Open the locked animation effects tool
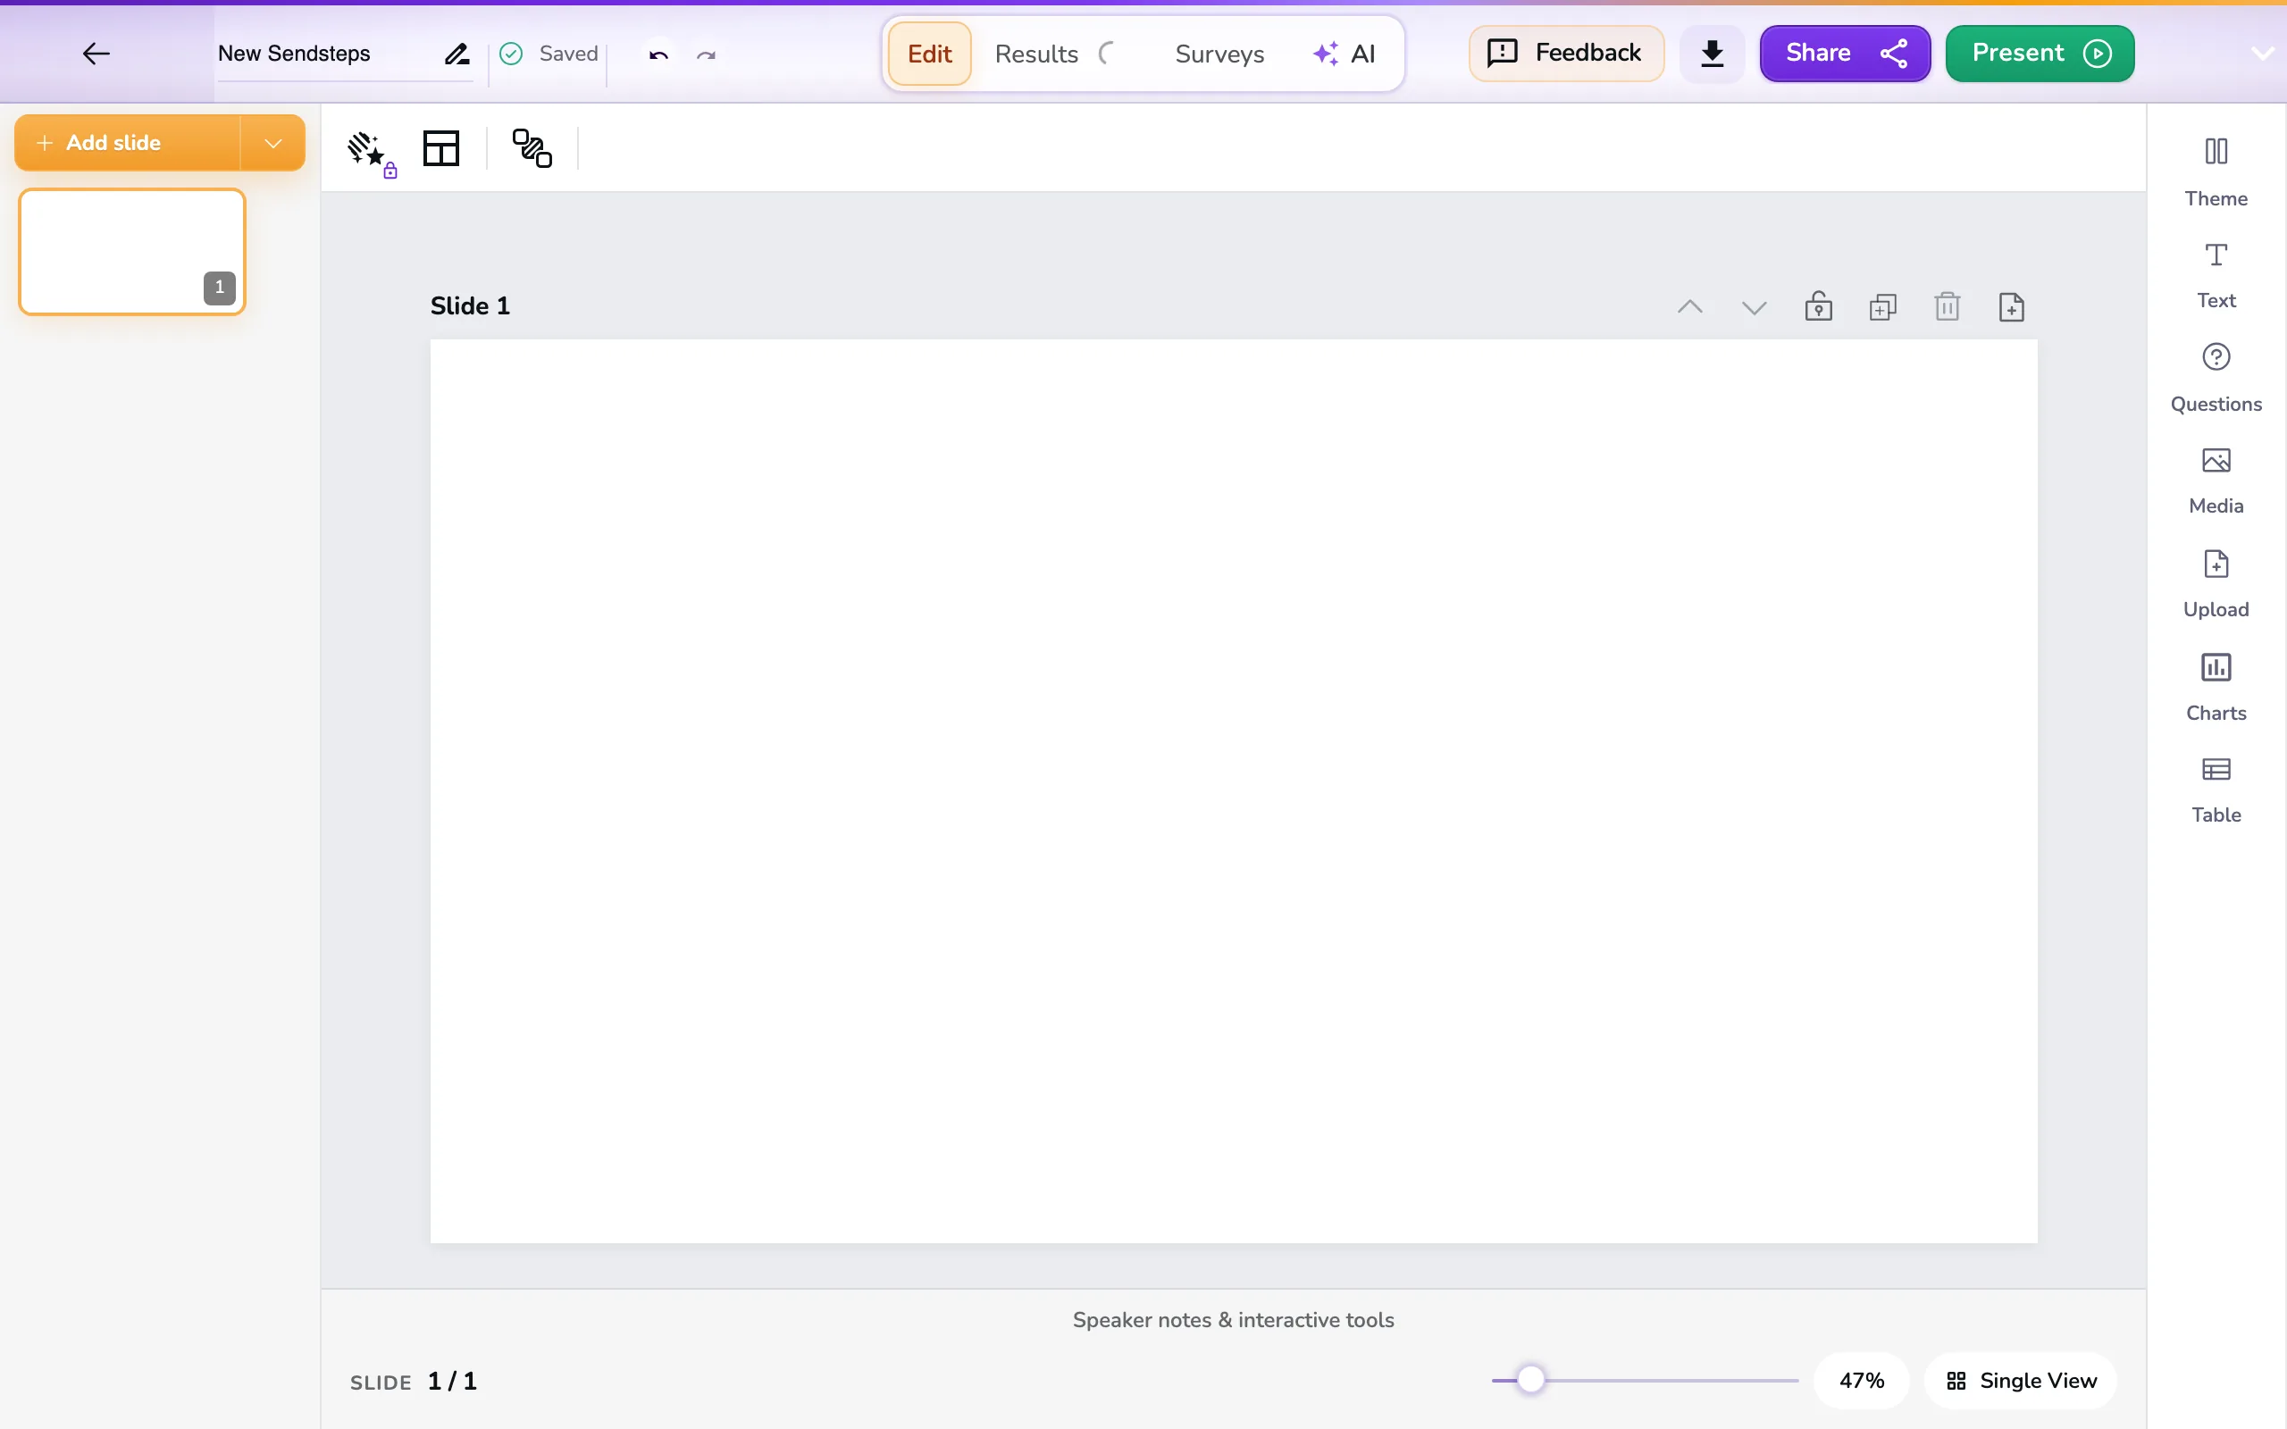2287x1429 pixels. pos(371,152)
